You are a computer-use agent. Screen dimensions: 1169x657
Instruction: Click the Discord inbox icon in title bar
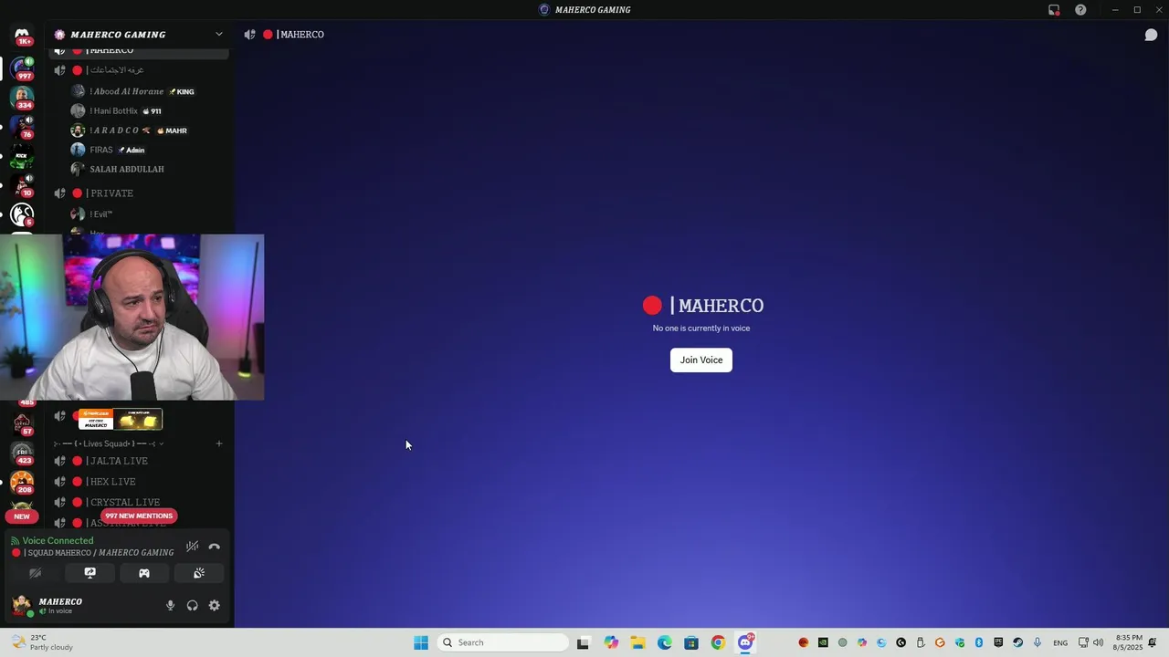click(x=1054, y=10)
